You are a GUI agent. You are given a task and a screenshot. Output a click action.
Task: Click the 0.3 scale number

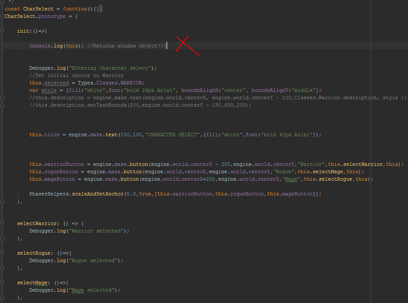click(131, 194)
